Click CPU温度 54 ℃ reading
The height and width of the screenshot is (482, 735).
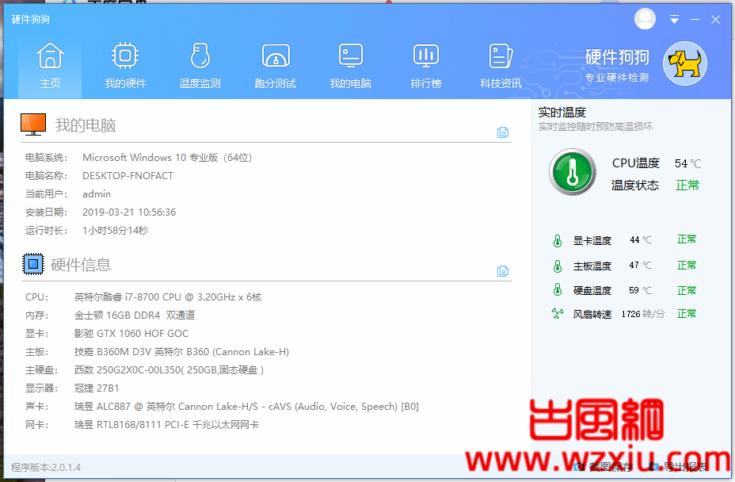[x=687, y=163]
